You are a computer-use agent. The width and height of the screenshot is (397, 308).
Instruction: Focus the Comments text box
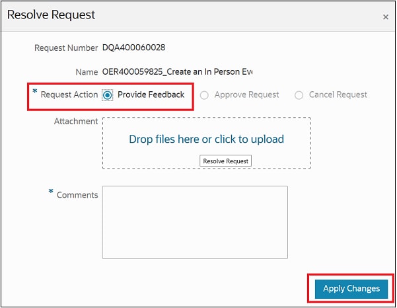[195, 221]
